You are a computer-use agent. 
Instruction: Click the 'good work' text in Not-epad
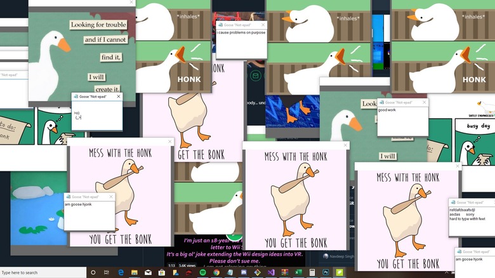tap(387, 110)
